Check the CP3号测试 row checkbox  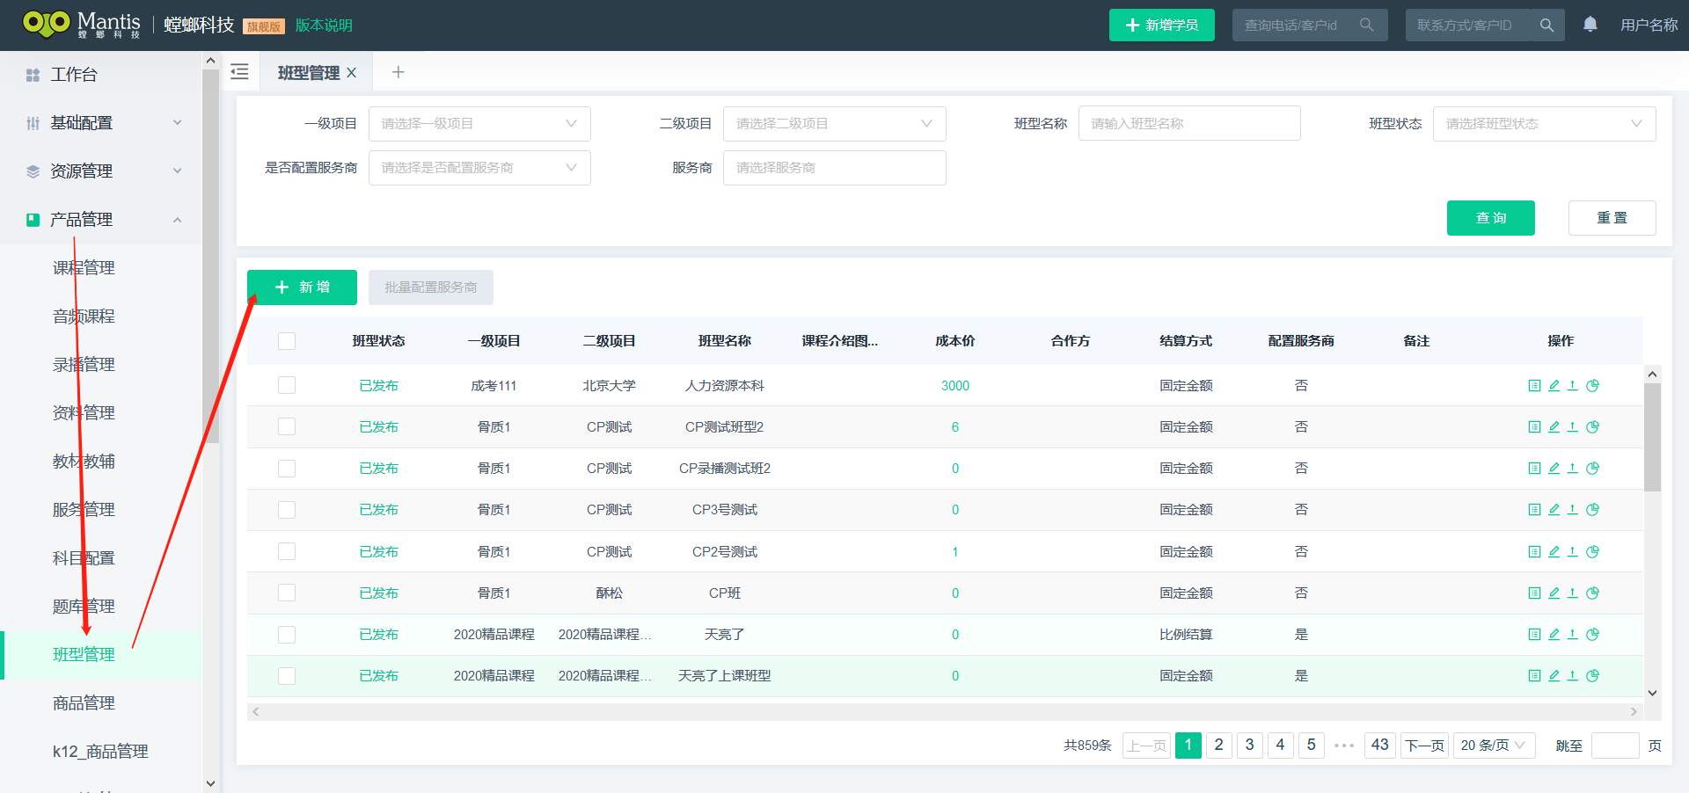[x=287, y=510]
